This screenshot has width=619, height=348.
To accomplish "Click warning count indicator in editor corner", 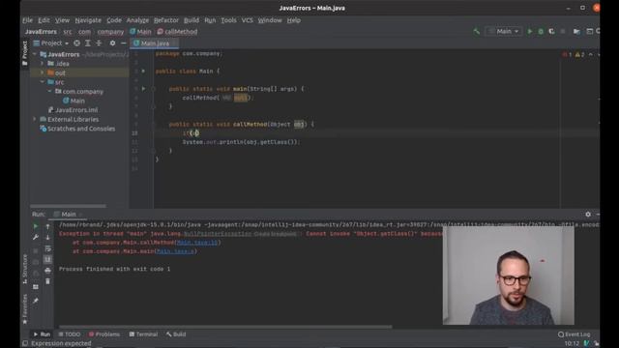I will [x=579, y=54].
